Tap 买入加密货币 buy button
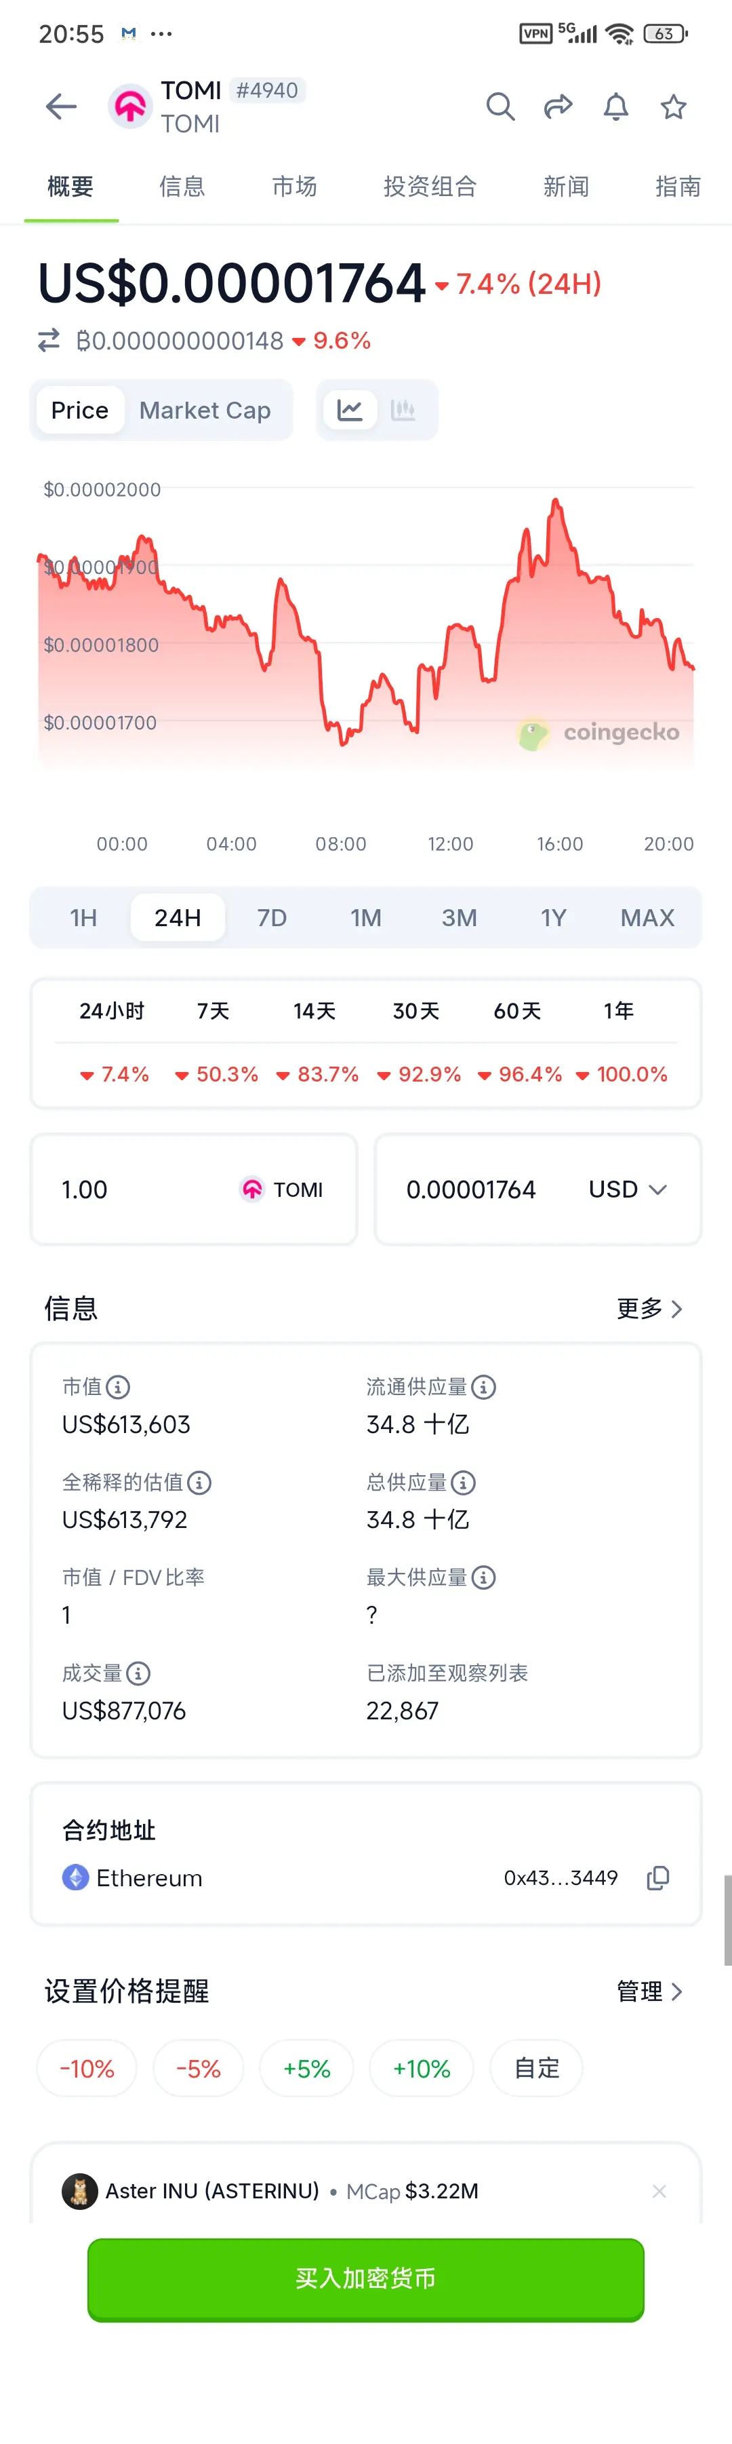This screenshot has width=732, height=2444. click(366, 2279)
